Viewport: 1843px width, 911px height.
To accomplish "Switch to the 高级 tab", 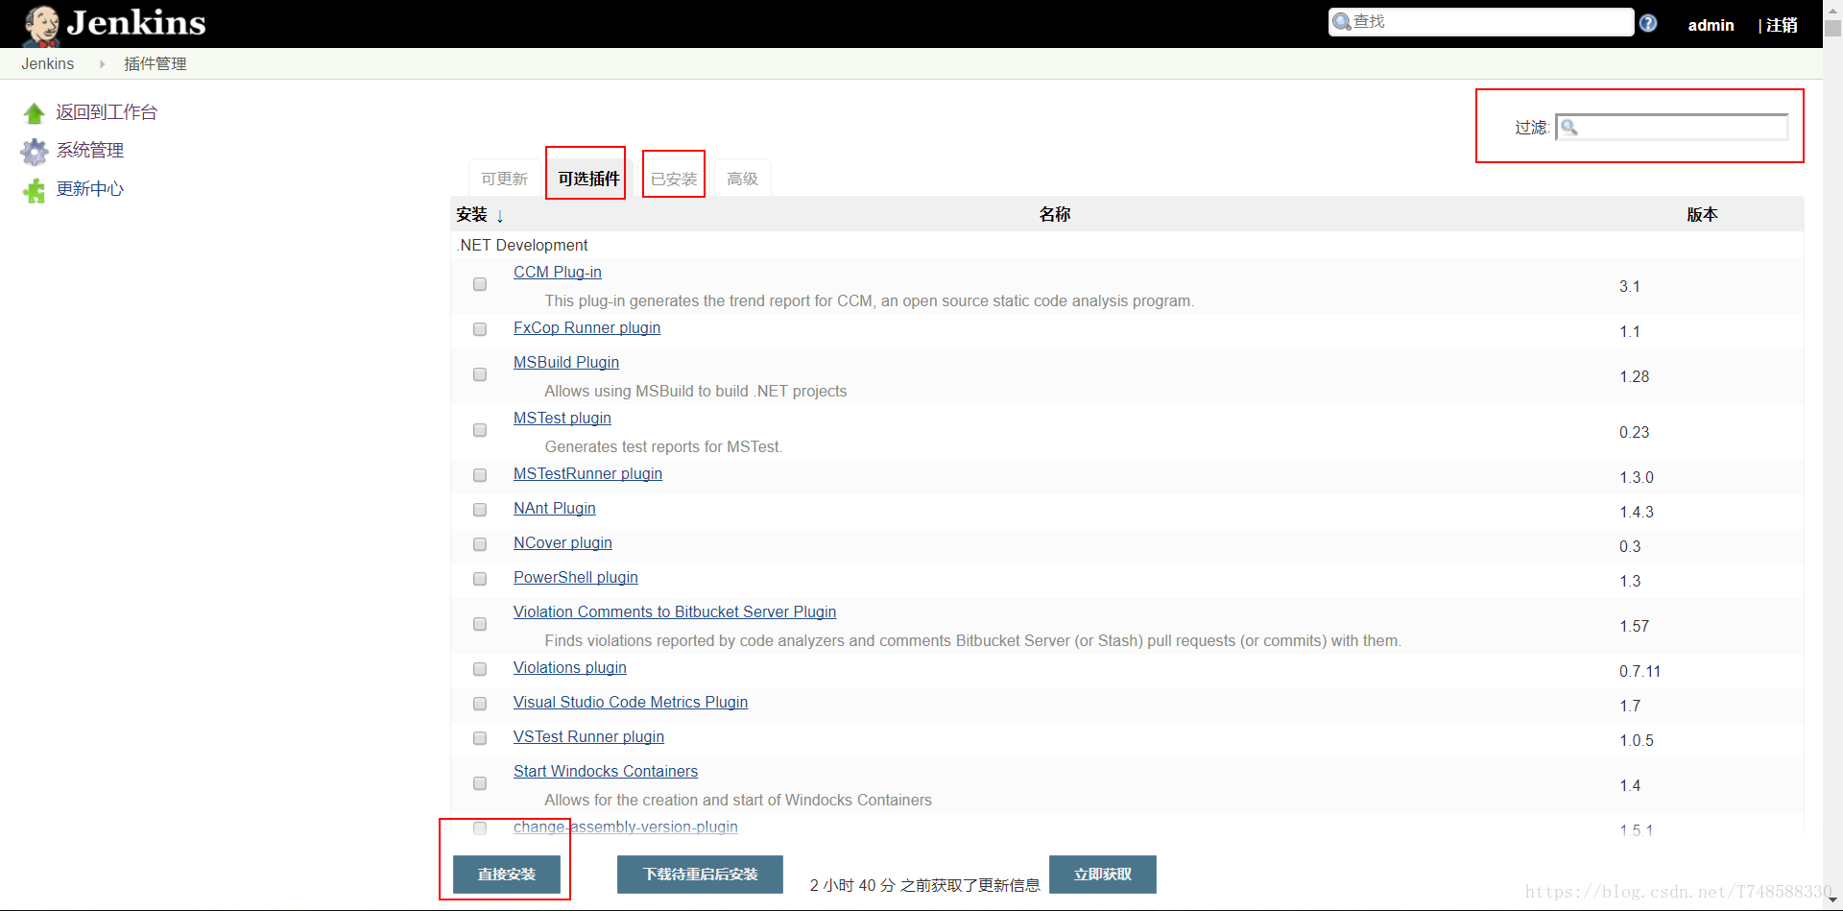I will [x=742, y=179].
